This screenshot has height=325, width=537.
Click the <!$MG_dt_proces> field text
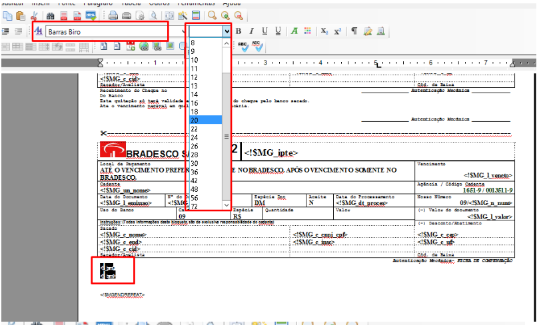point(361,203)
